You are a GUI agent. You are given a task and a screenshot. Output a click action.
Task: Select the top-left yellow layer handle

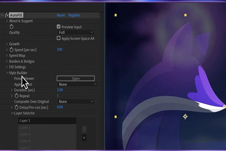[x=116, y=15]
